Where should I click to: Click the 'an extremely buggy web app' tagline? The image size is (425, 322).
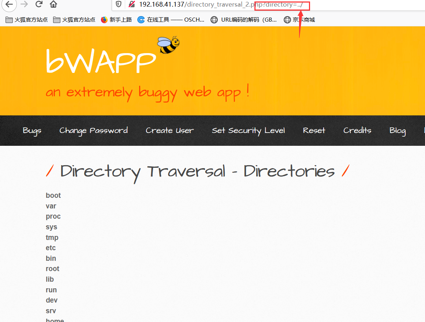pyautogui.click(x=148, y=93)
